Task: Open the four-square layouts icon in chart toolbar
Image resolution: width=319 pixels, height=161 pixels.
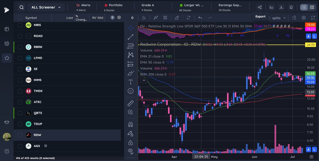Action: coord(165,18)
